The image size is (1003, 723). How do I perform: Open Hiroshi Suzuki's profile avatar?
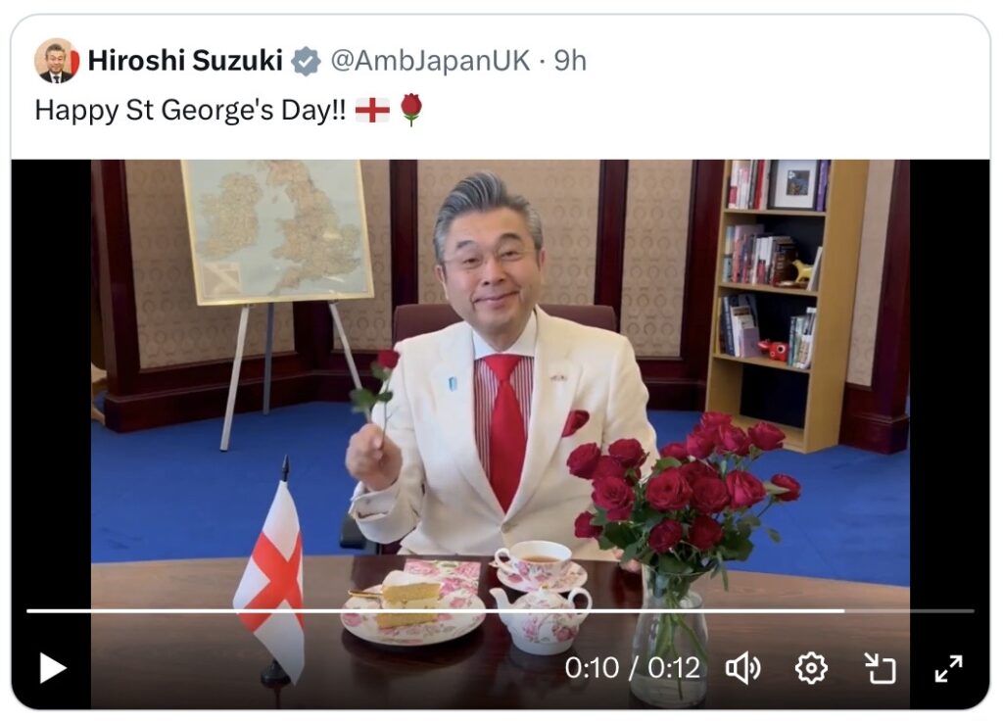pos(56,61)
